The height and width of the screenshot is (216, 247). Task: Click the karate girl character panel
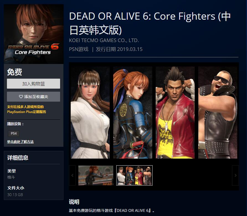(x=90, y=112)
